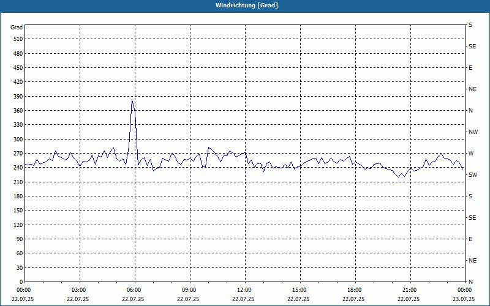The height and width of the screenshot is (306, 490).
Task: Select the 00:00 time label dated 23.07.25
Action: 464,290
